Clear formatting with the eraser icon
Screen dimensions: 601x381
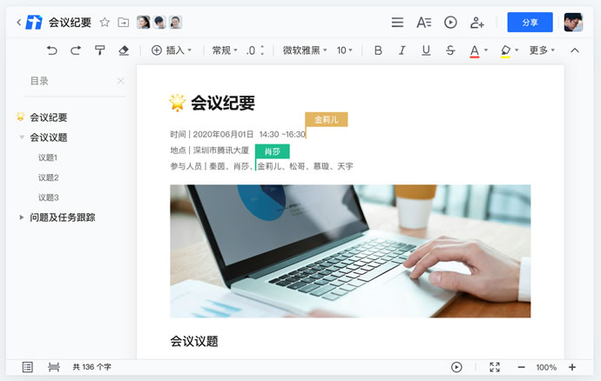124,50
